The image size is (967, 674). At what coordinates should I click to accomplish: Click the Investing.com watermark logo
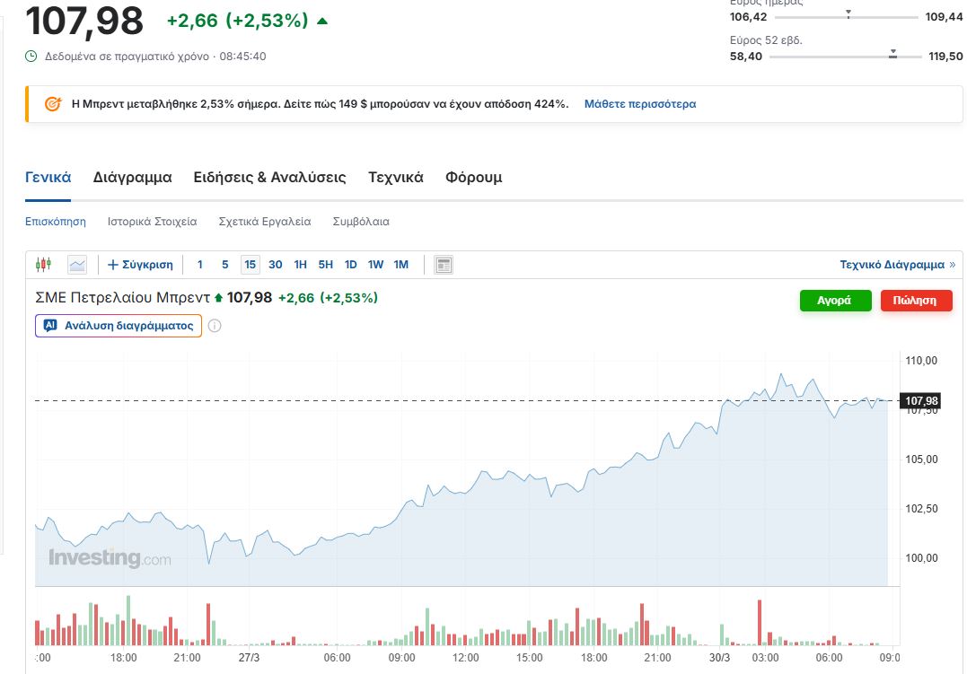[x=109, y=558]
